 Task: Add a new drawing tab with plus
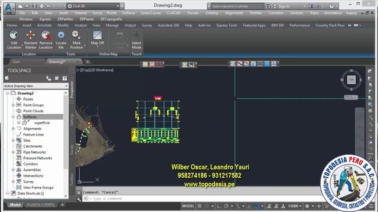(x=87, y=62)
